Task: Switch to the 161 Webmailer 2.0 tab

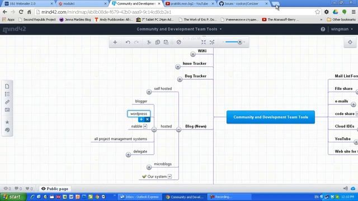Action: pos(29,4)
